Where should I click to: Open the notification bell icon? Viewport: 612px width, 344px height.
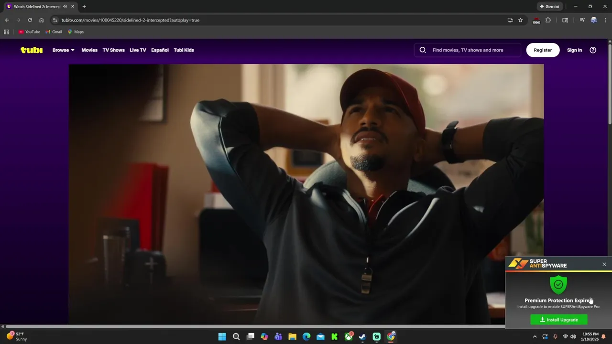pyautogui.click(x=604, y=337)
